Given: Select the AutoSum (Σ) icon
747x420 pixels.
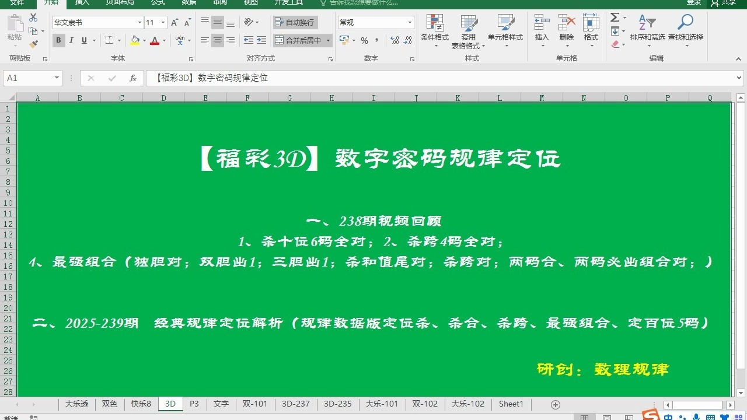Looking at the screenshot, I should click(615, 17).
